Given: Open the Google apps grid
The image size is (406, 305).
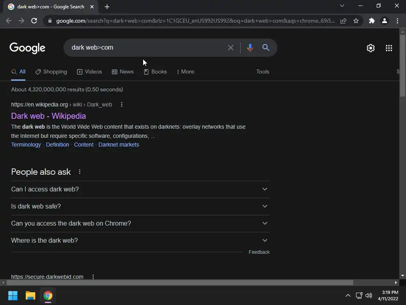Looking at the screenshot, I should click(389, 48).
